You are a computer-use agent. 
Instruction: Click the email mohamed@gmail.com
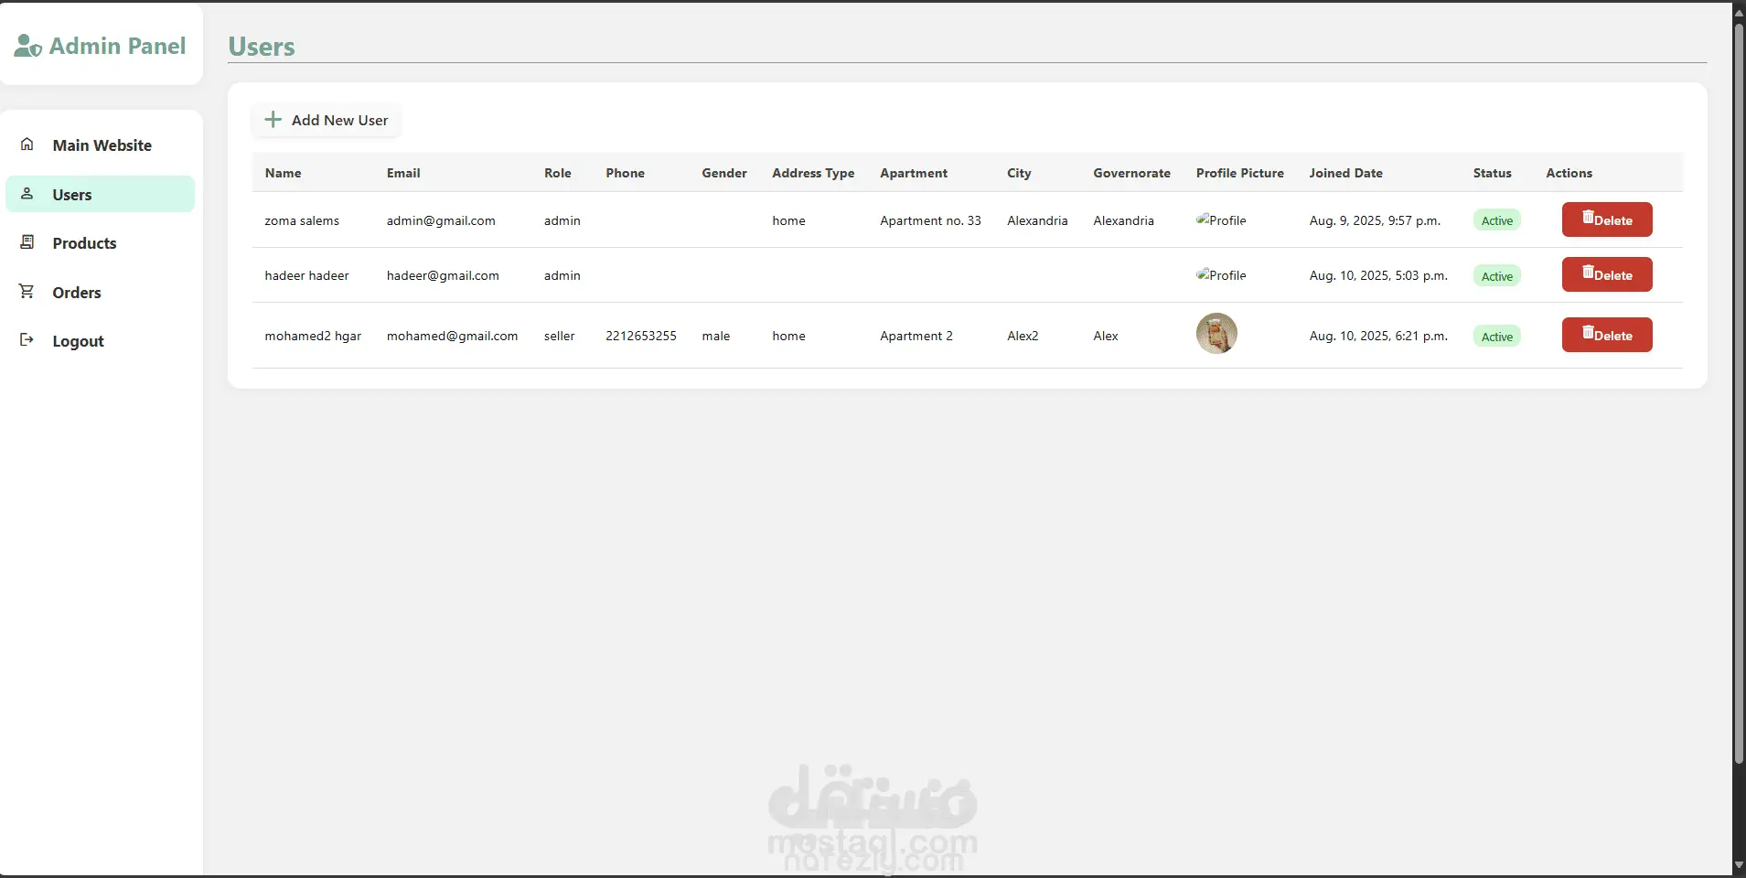453,336
